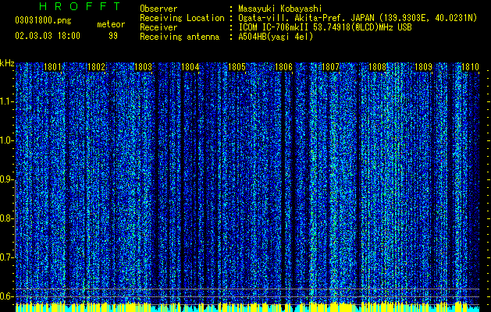Click the Receiving antenna label
This screenshot has height=312, width=491.
click(x=180, y=37)
